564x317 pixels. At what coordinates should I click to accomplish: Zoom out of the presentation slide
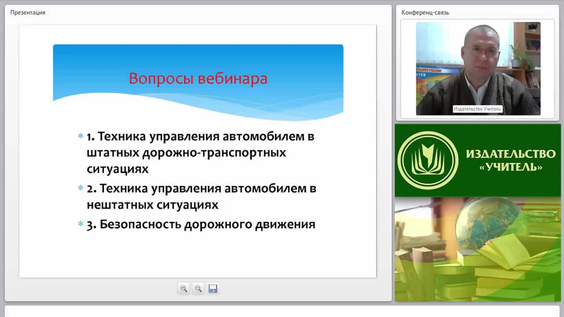(x=198, y=289)
